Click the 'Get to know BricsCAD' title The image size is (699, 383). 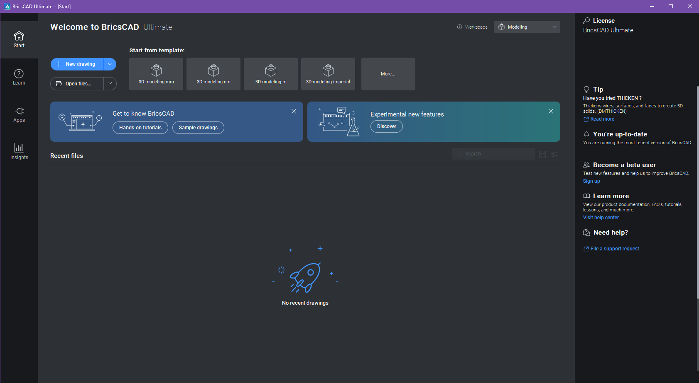[x=143, y=114]
